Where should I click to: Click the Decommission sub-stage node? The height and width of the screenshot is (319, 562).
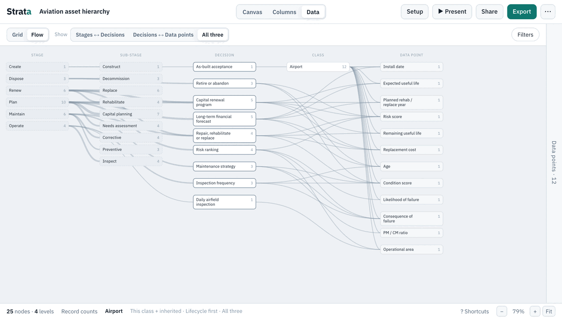pyautogui.click(x=131, y=78)
